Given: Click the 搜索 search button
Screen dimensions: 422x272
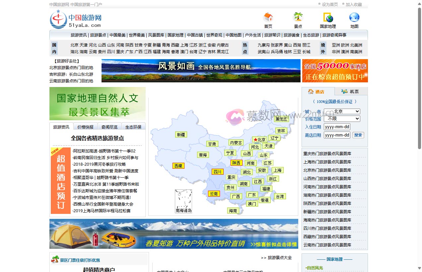Looking at the screenshot, I should (x=358, y=135).
